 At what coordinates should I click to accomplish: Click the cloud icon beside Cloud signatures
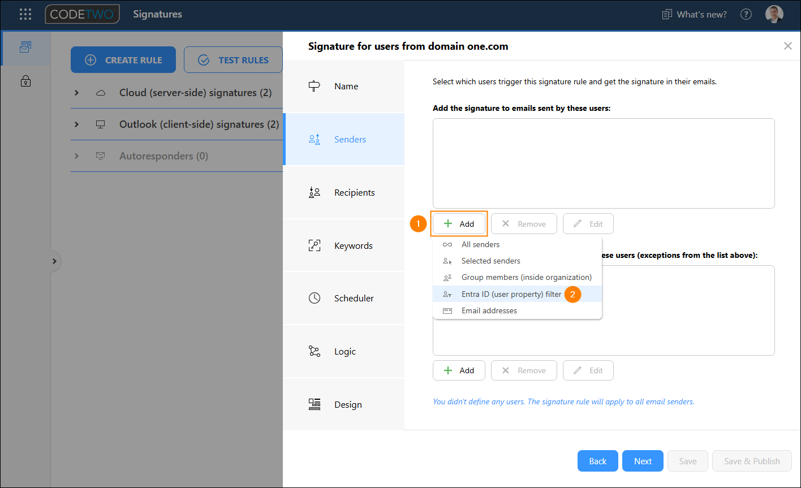click(x=101, y=93)
